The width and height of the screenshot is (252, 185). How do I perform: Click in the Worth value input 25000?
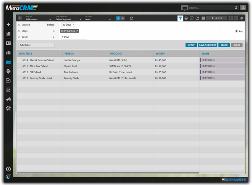[x=74, y=37]
